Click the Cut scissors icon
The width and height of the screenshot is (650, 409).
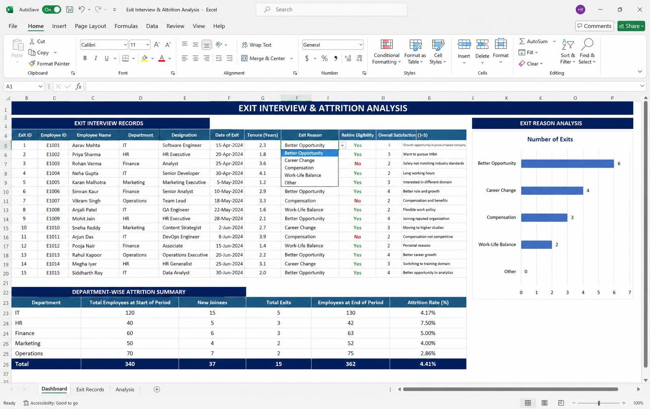[32, 41]
